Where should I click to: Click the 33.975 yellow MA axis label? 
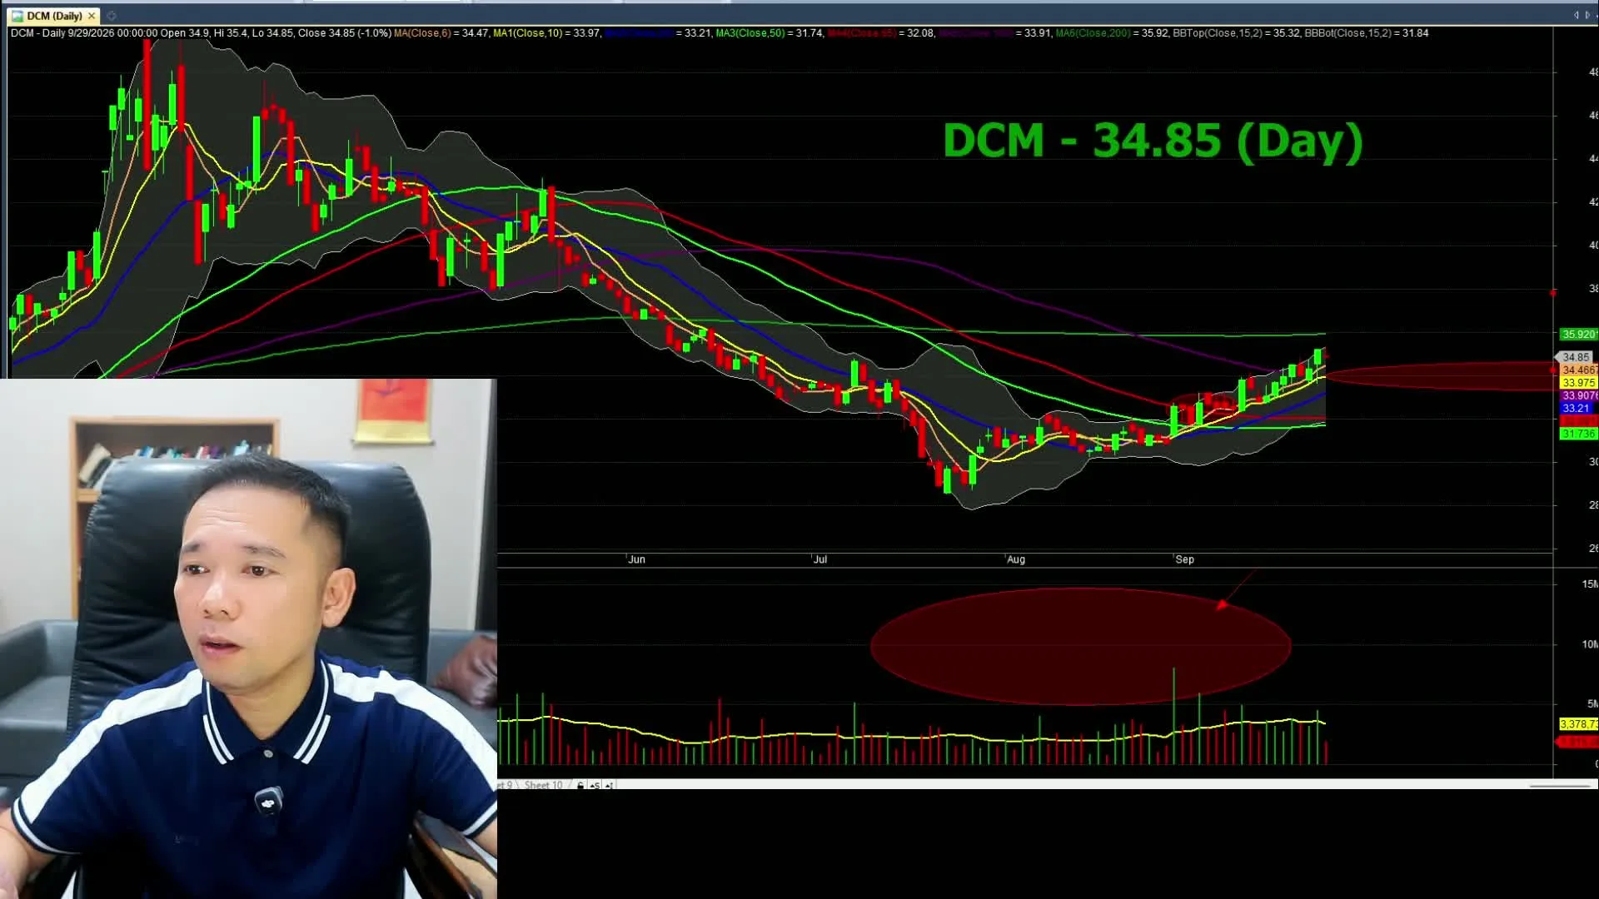pos(1578,383)
